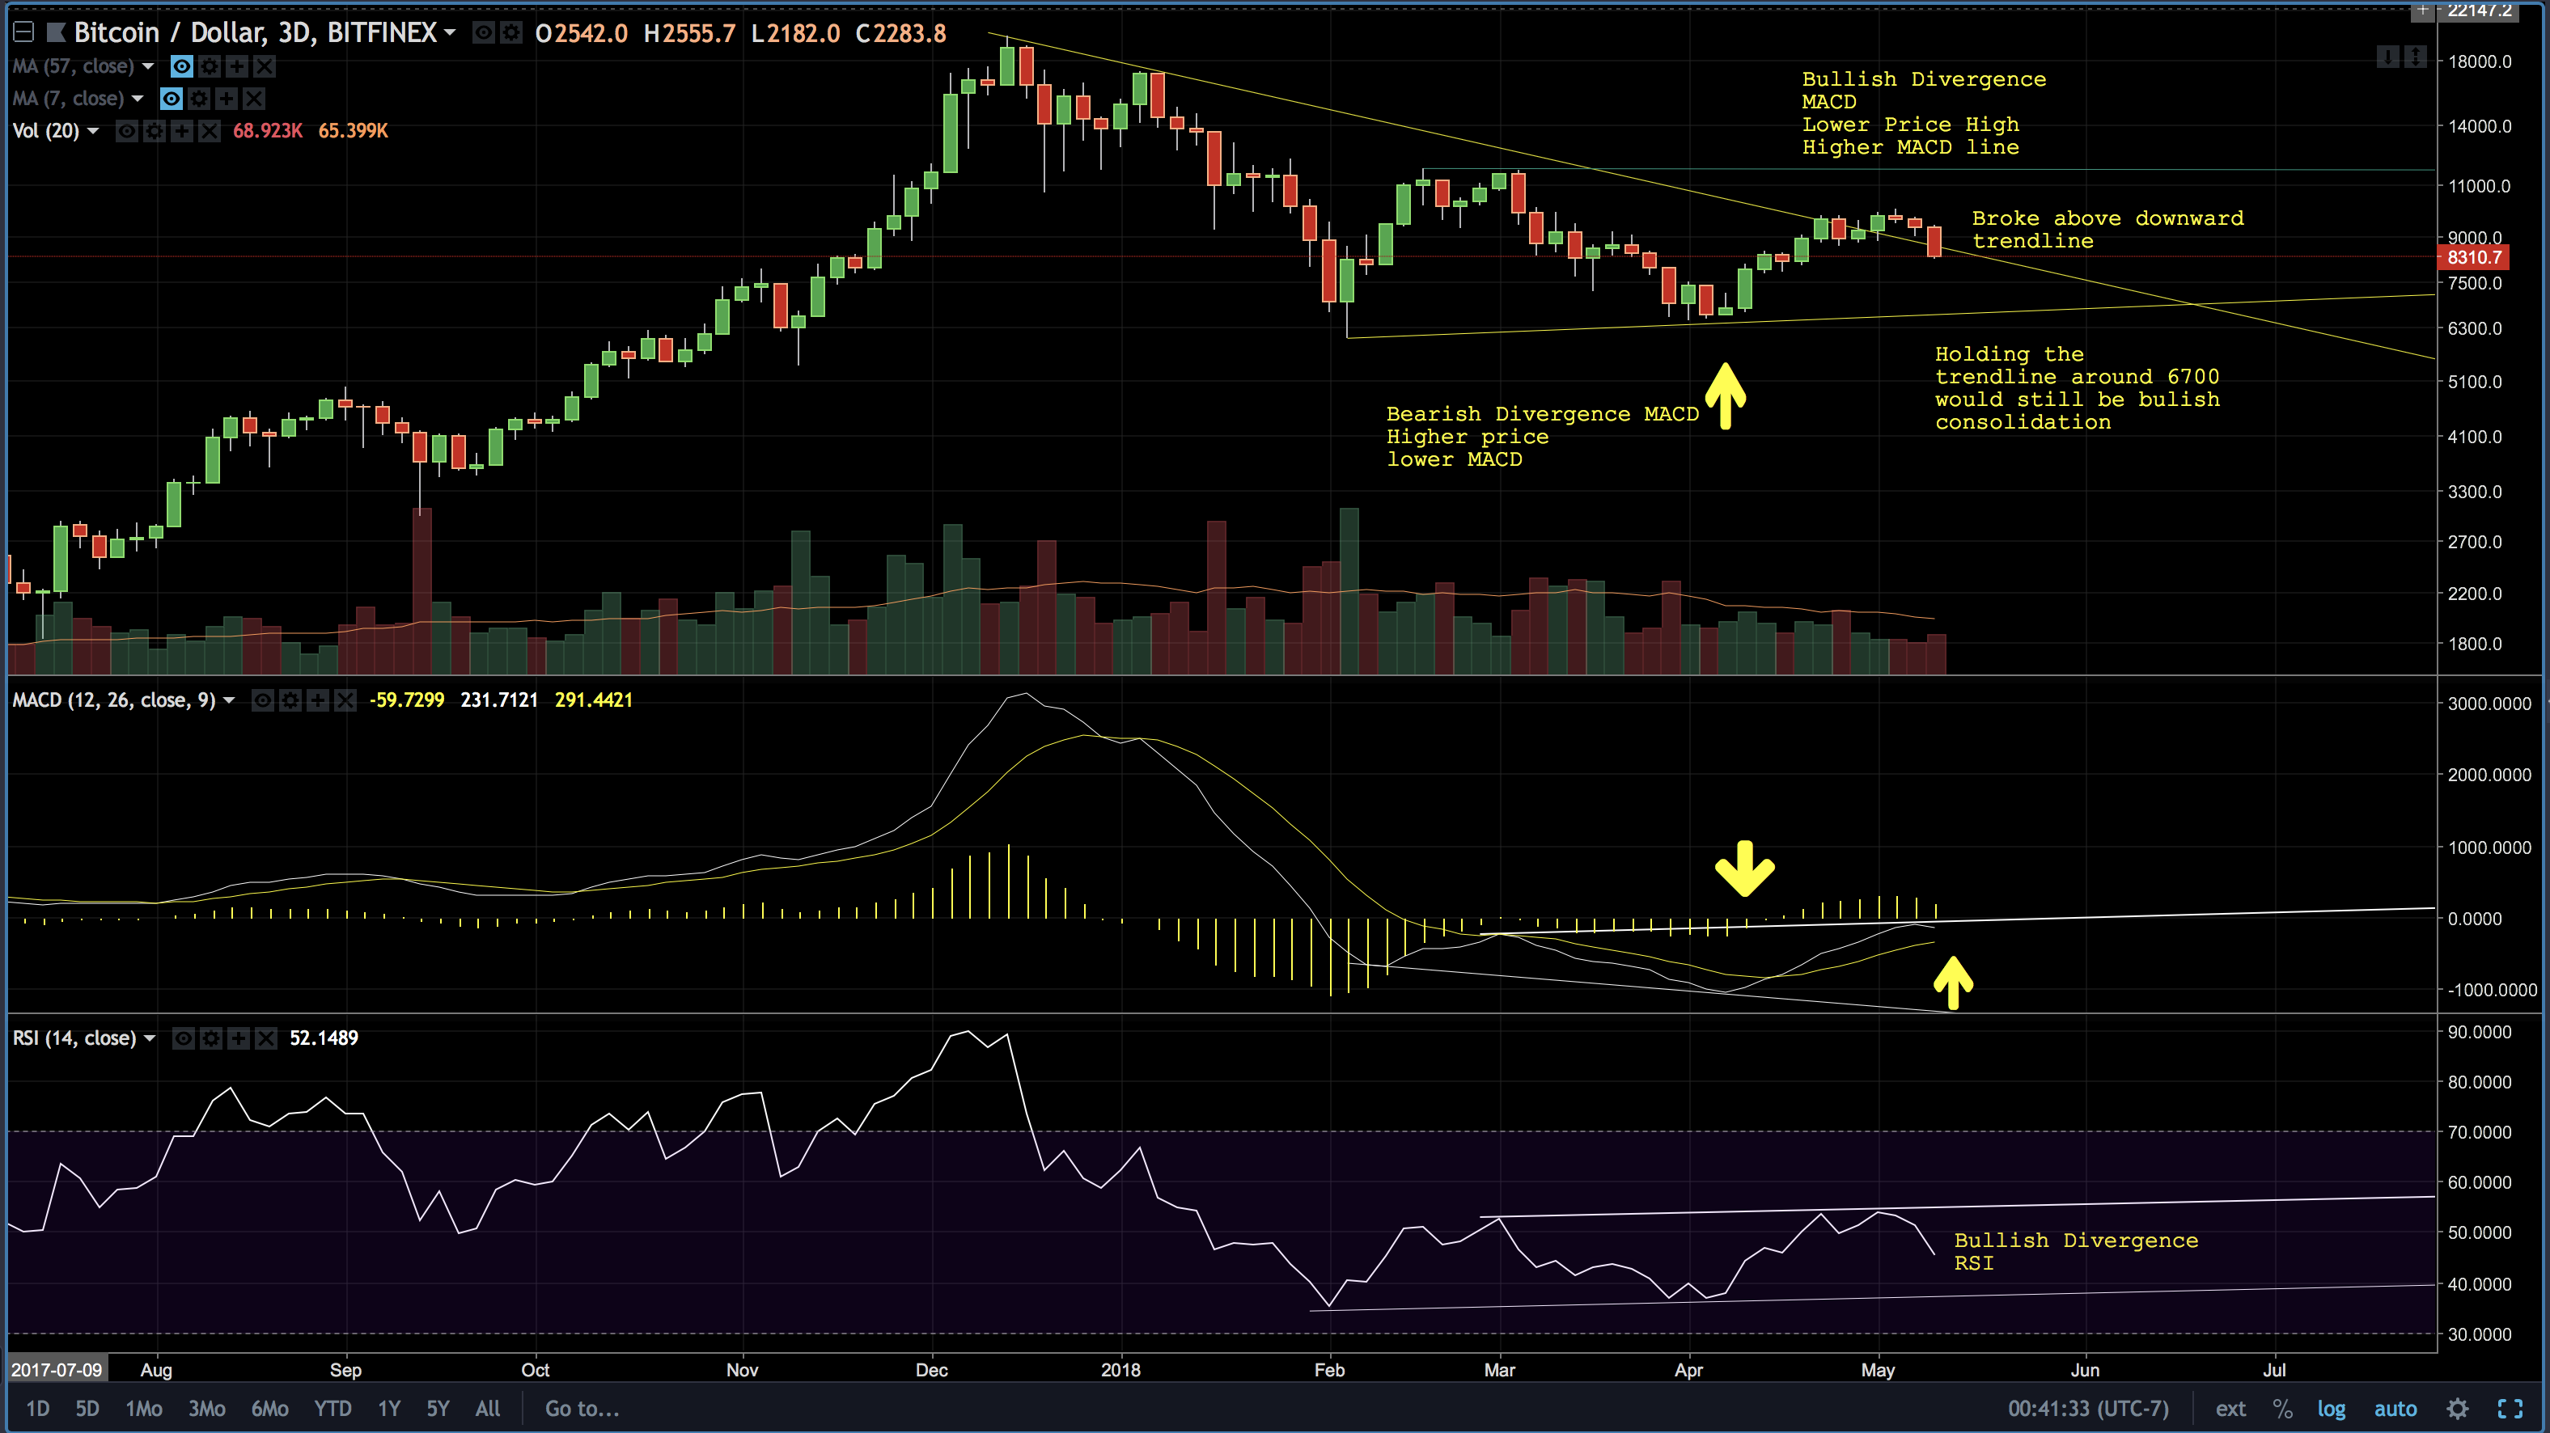
Task: Open the Bitcoin / Dollar symbol dropdown arrow
Action: pos(451,32)
